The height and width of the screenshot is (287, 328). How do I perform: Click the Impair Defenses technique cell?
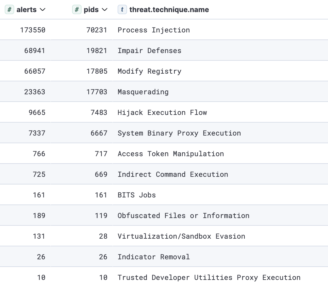(149, 51)
